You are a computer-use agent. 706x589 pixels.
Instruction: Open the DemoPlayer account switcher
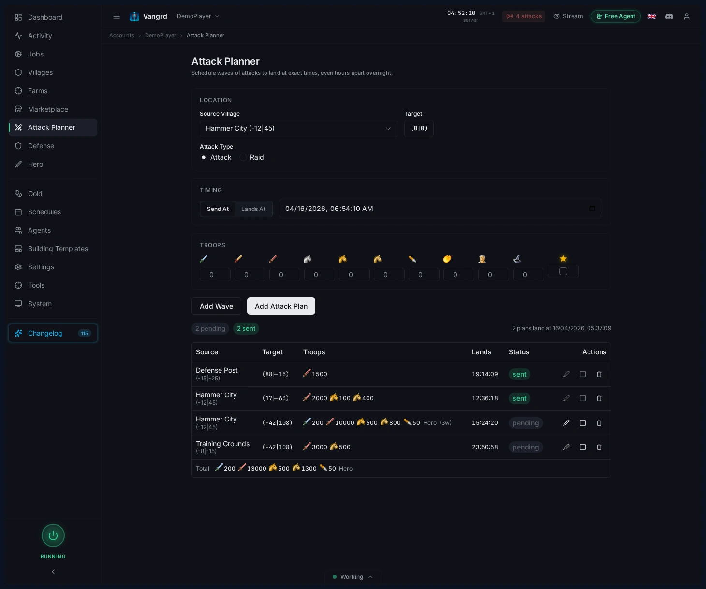click(198, 16)
